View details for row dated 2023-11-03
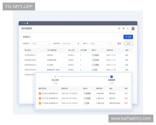 point(127,70)
